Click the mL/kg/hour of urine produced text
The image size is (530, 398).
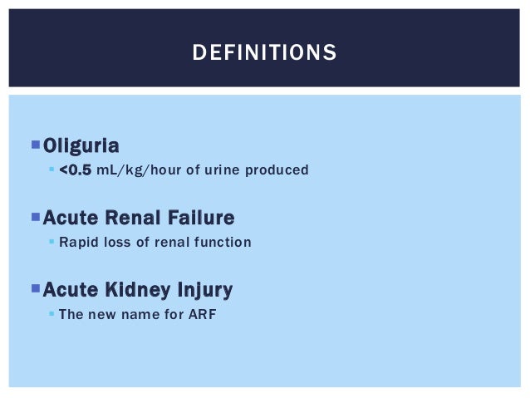click(x=203, y=170)
